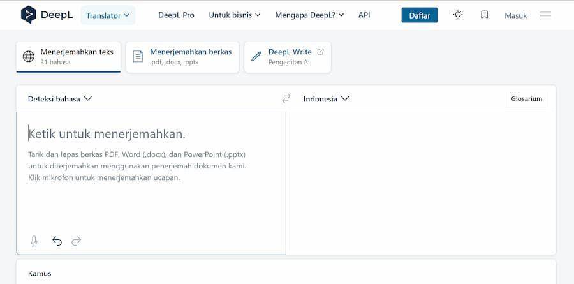Expand the Untuk bisnis menu

pos(235,15)
